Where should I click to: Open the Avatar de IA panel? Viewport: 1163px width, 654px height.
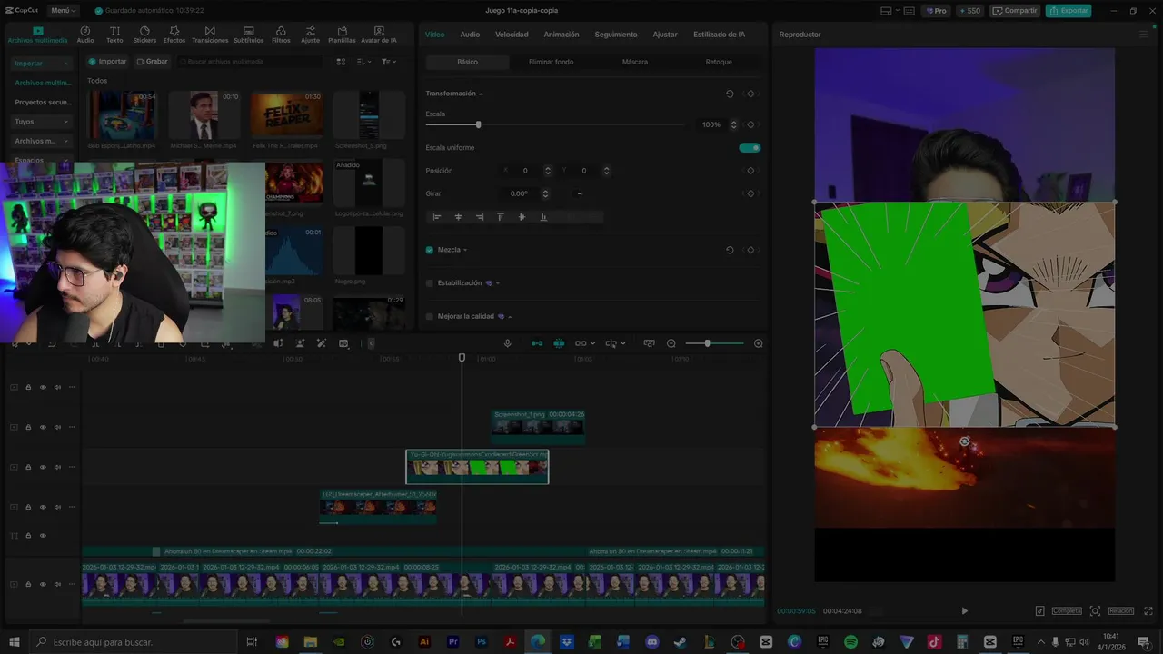tap(379, 35)
